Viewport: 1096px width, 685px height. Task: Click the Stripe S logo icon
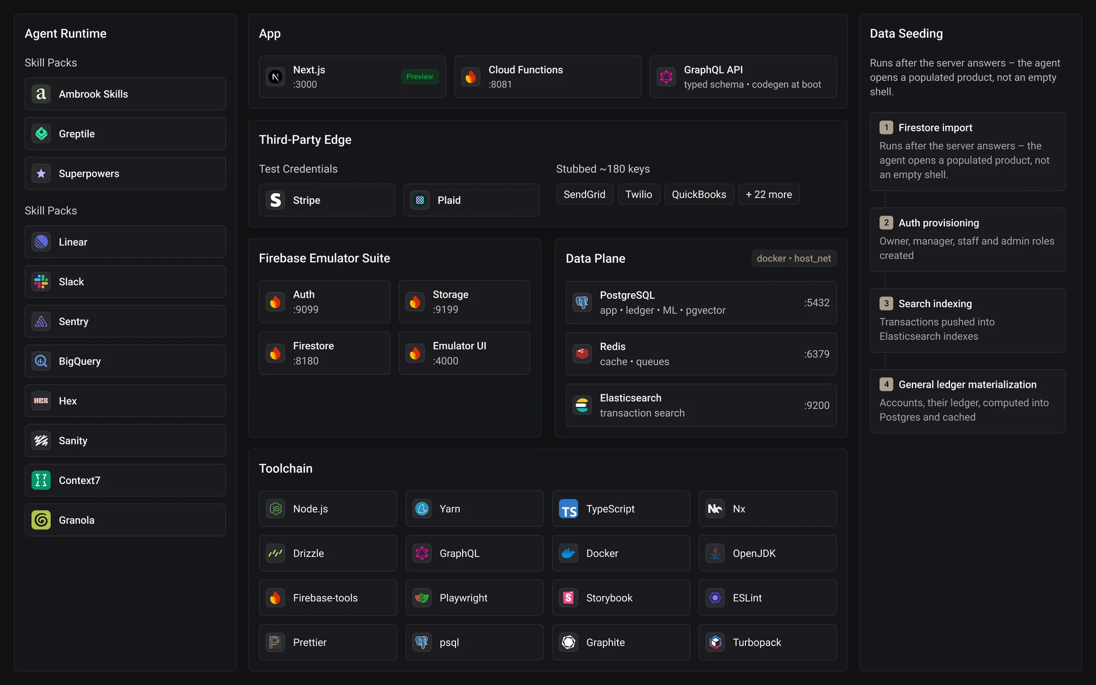[x=276, y=200]
